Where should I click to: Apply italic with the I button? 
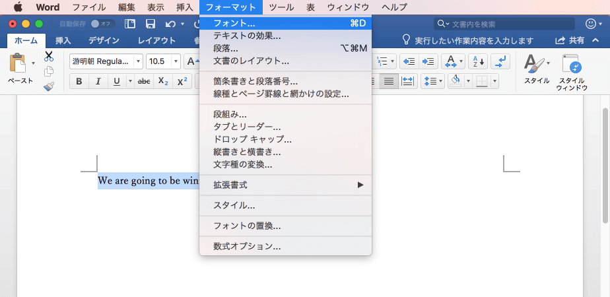98,82
